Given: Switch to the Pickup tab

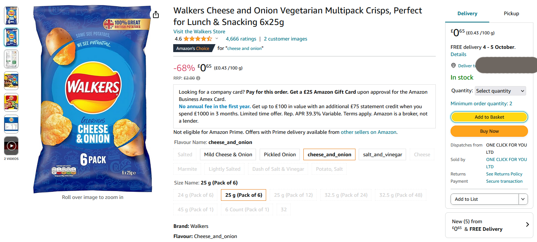Looking at the screenshot, I should pos(511,14).
